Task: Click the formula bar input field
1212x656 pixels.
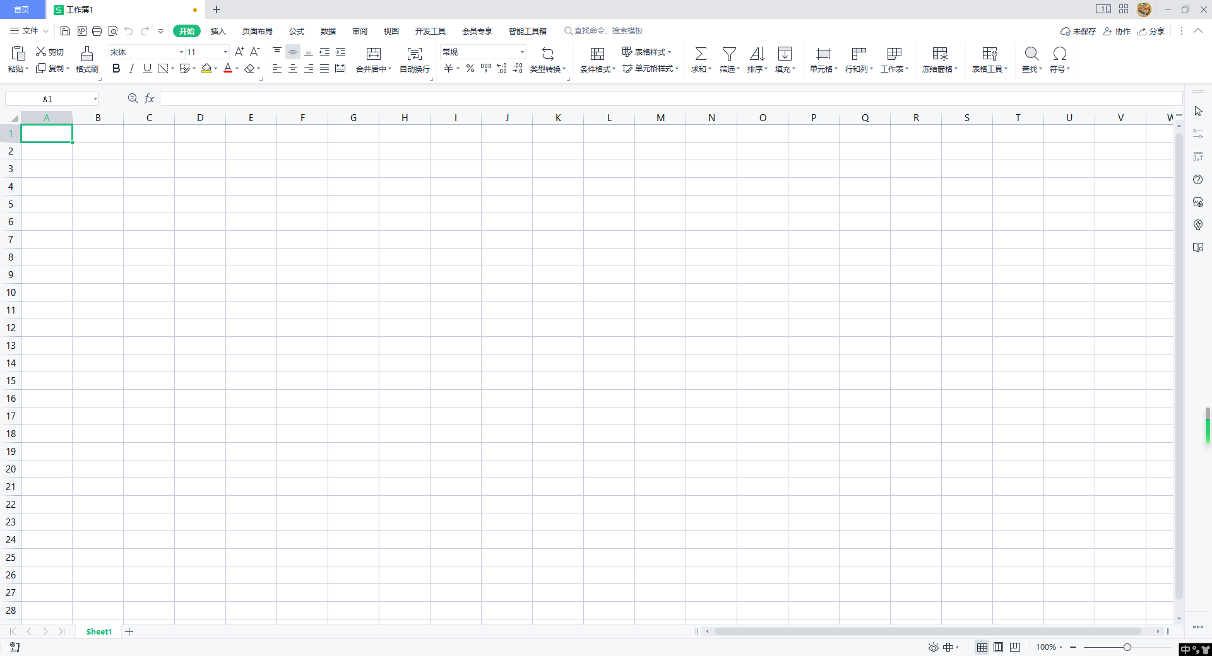Action: coord(670,98)
